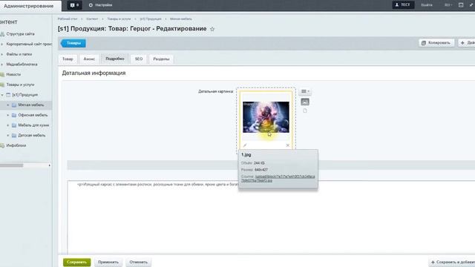The image size is (475, 267).
Task: Click Мягкая мебель breadcrumb link
Action: (181, 19)
